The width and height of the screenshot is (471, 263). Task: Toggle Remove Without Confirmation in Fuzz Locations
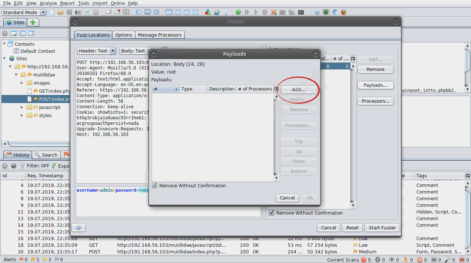pyautogui.click(x=271, y=213)
